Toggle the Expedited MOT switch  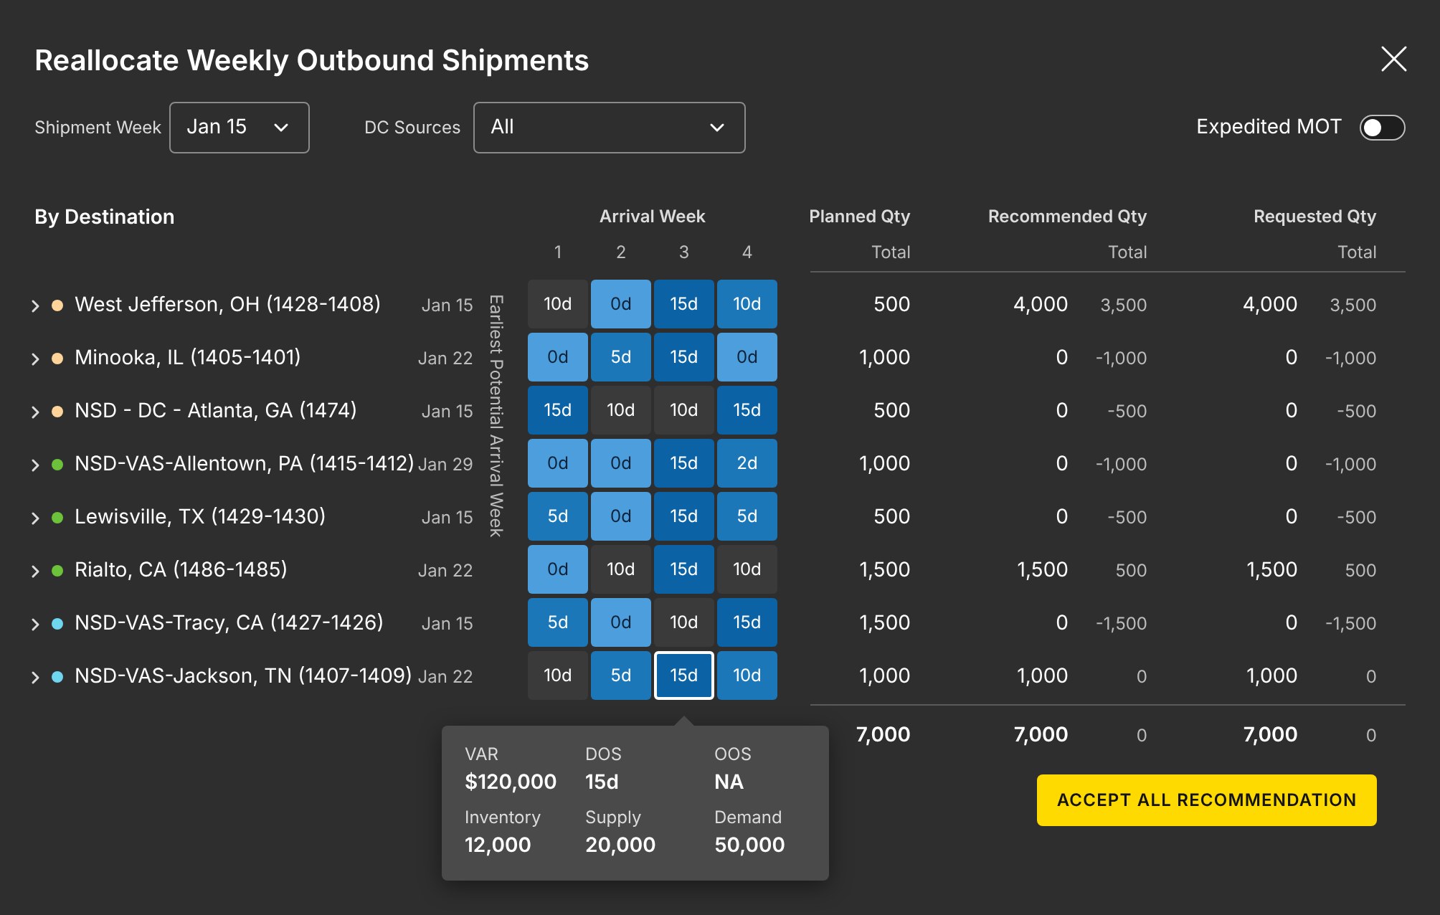click(x=1382, y=128)
